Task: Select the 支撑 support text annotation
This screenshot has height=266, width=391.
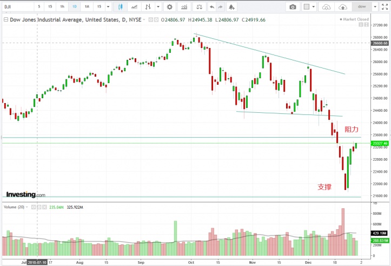Action: (324, 187)
